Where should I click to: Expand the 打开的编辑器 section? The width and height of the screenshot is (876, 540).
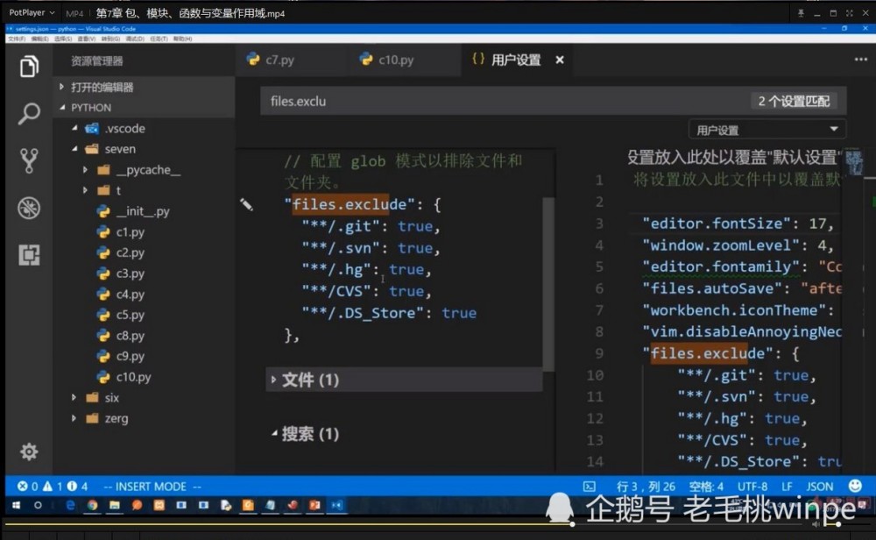coord(61,87)
